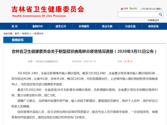This screenshot has width=167, height=125.
Task: Click paragraph starting 如您是境外返回人员
Action: click(85, 115)
